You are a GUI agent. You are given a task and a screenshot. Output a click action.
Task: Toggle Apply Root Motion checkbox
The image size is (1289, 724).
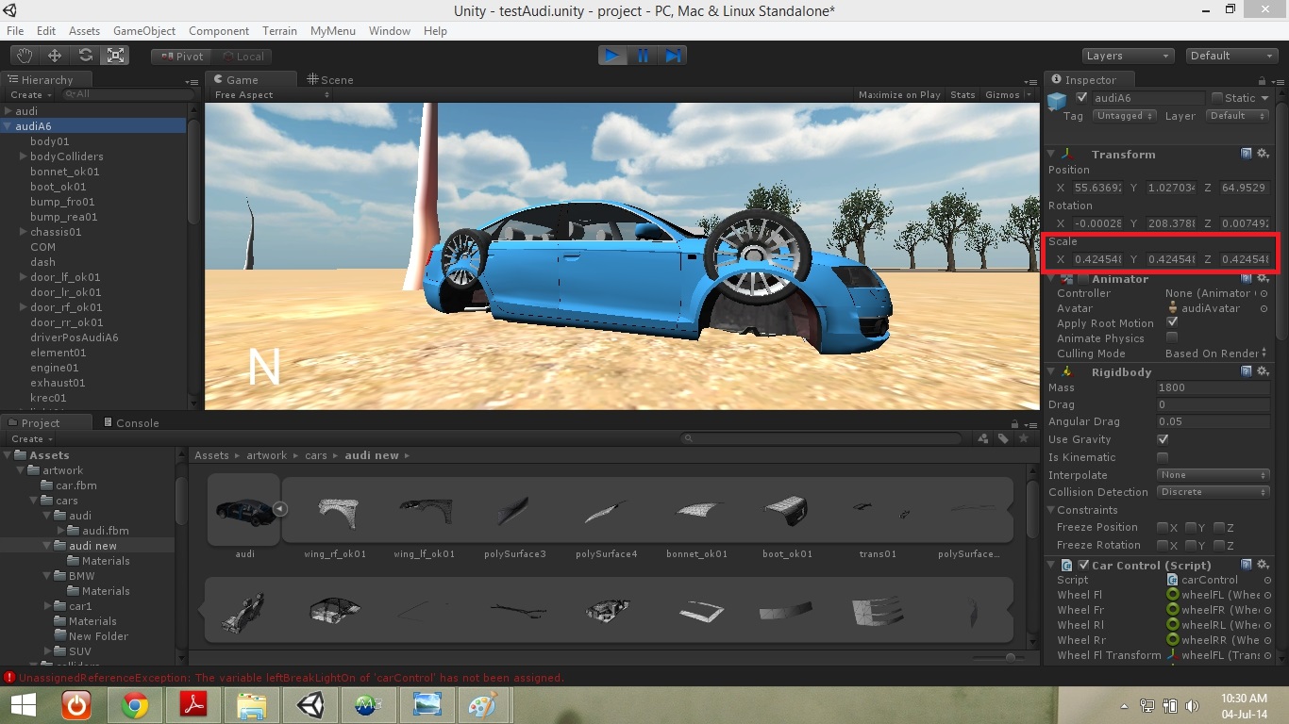click(1172, 322)
